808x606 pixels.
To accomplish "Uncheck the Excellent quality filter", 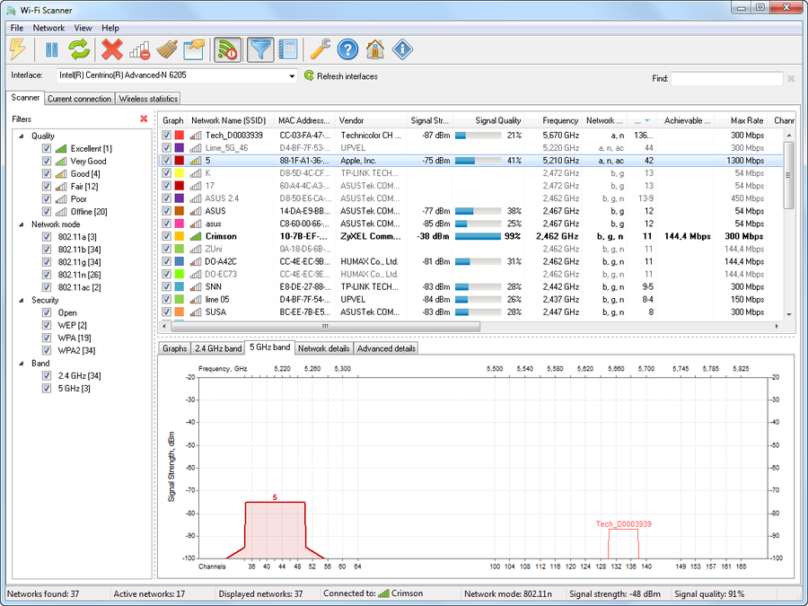I will point(47,148).
